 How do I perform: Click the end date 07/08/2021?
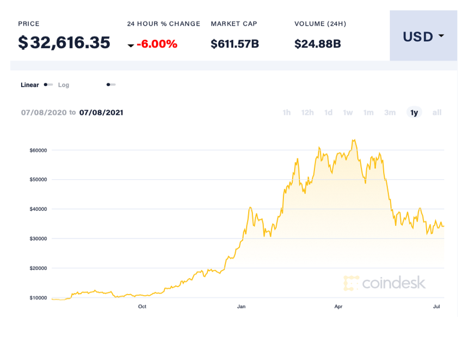pyautogui.click(x=101, y=112)
